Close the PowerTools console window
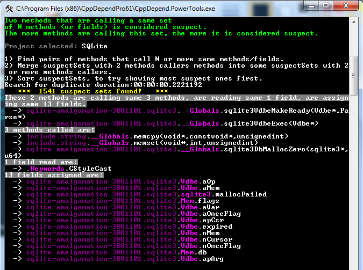Viewport: 363px width, 270px height. tap(346, 6)
